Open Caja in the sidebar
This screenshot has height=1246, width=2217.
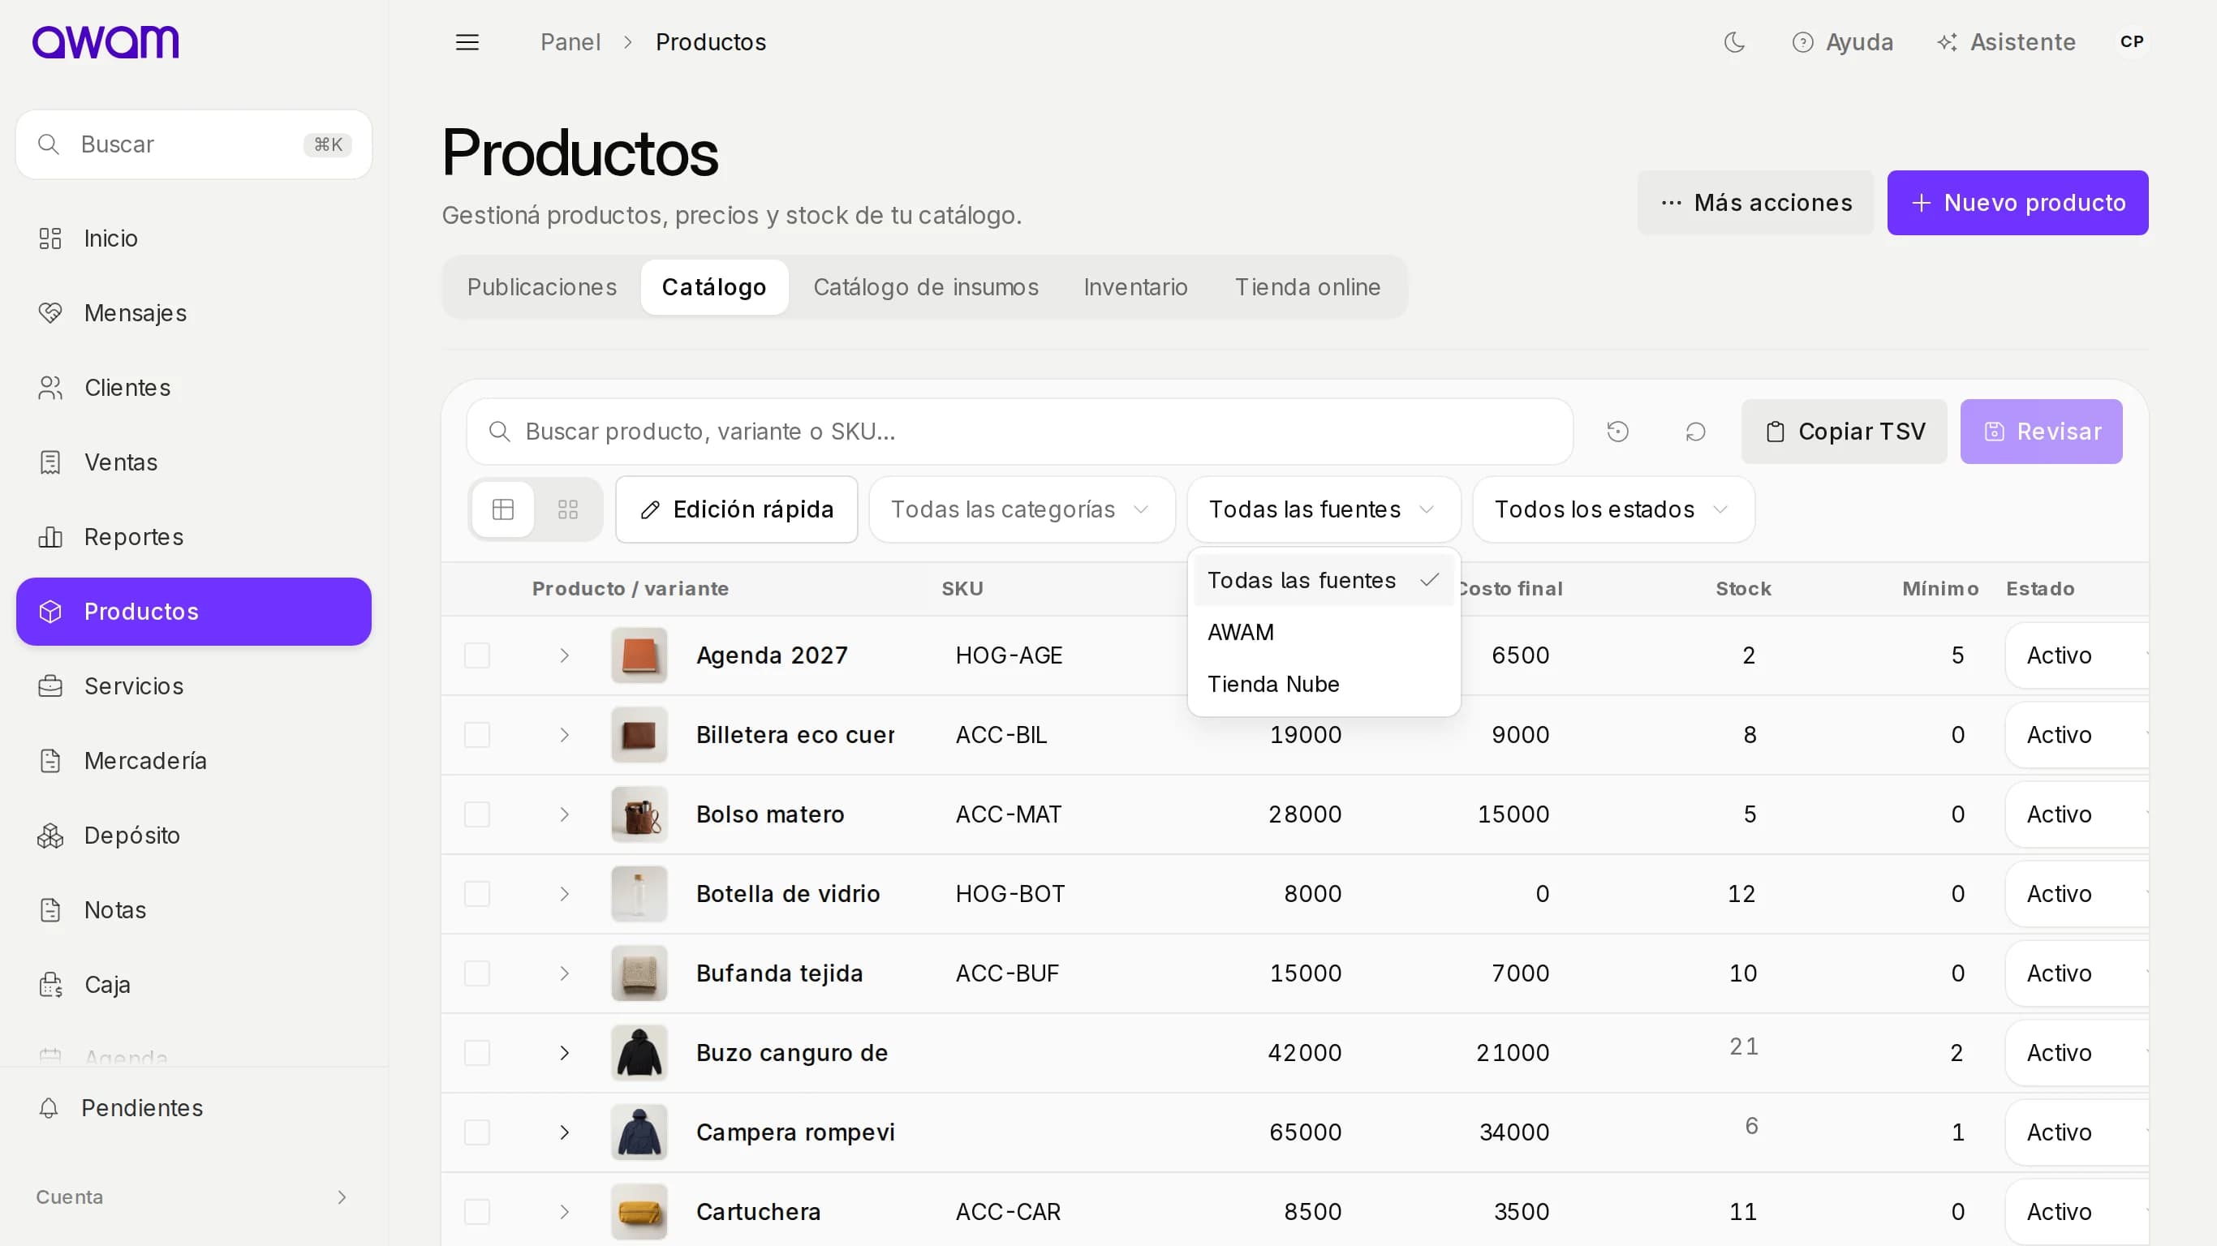pyautogui.click(x=194, y=985)
